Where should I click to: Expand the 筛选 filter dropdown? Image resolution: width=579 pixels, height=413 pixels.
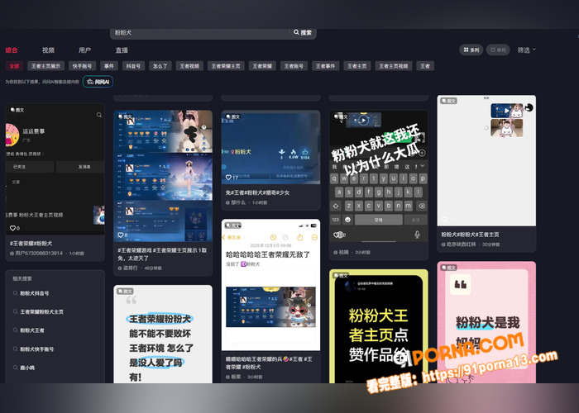[x=526, y=50]
